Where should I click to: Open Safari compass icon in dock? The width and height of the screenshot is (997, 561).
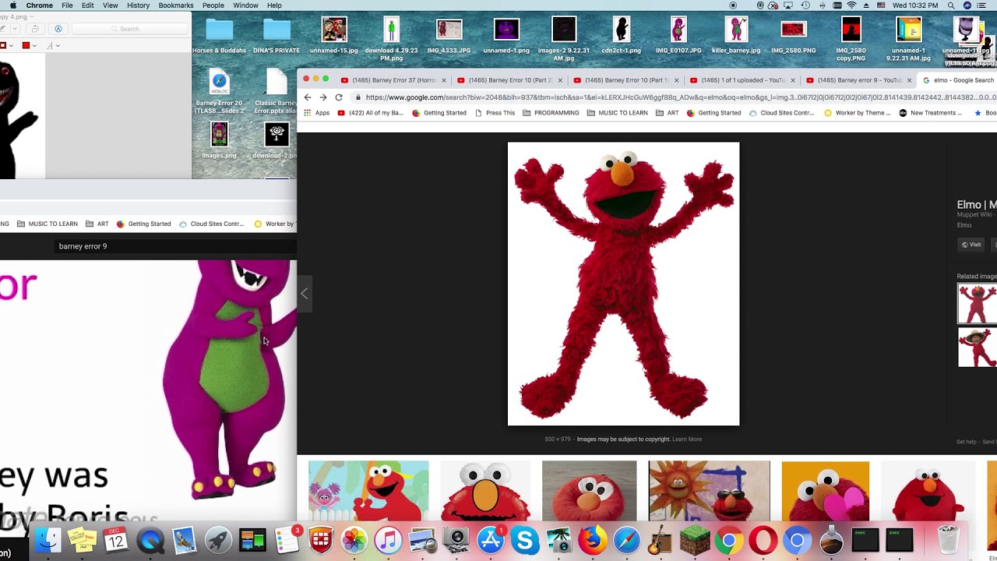(627, 540)
